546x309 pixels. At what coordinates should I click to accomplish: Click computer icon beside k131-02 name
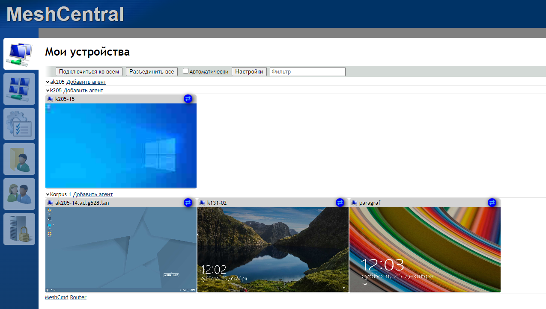(x=202, y=203)
